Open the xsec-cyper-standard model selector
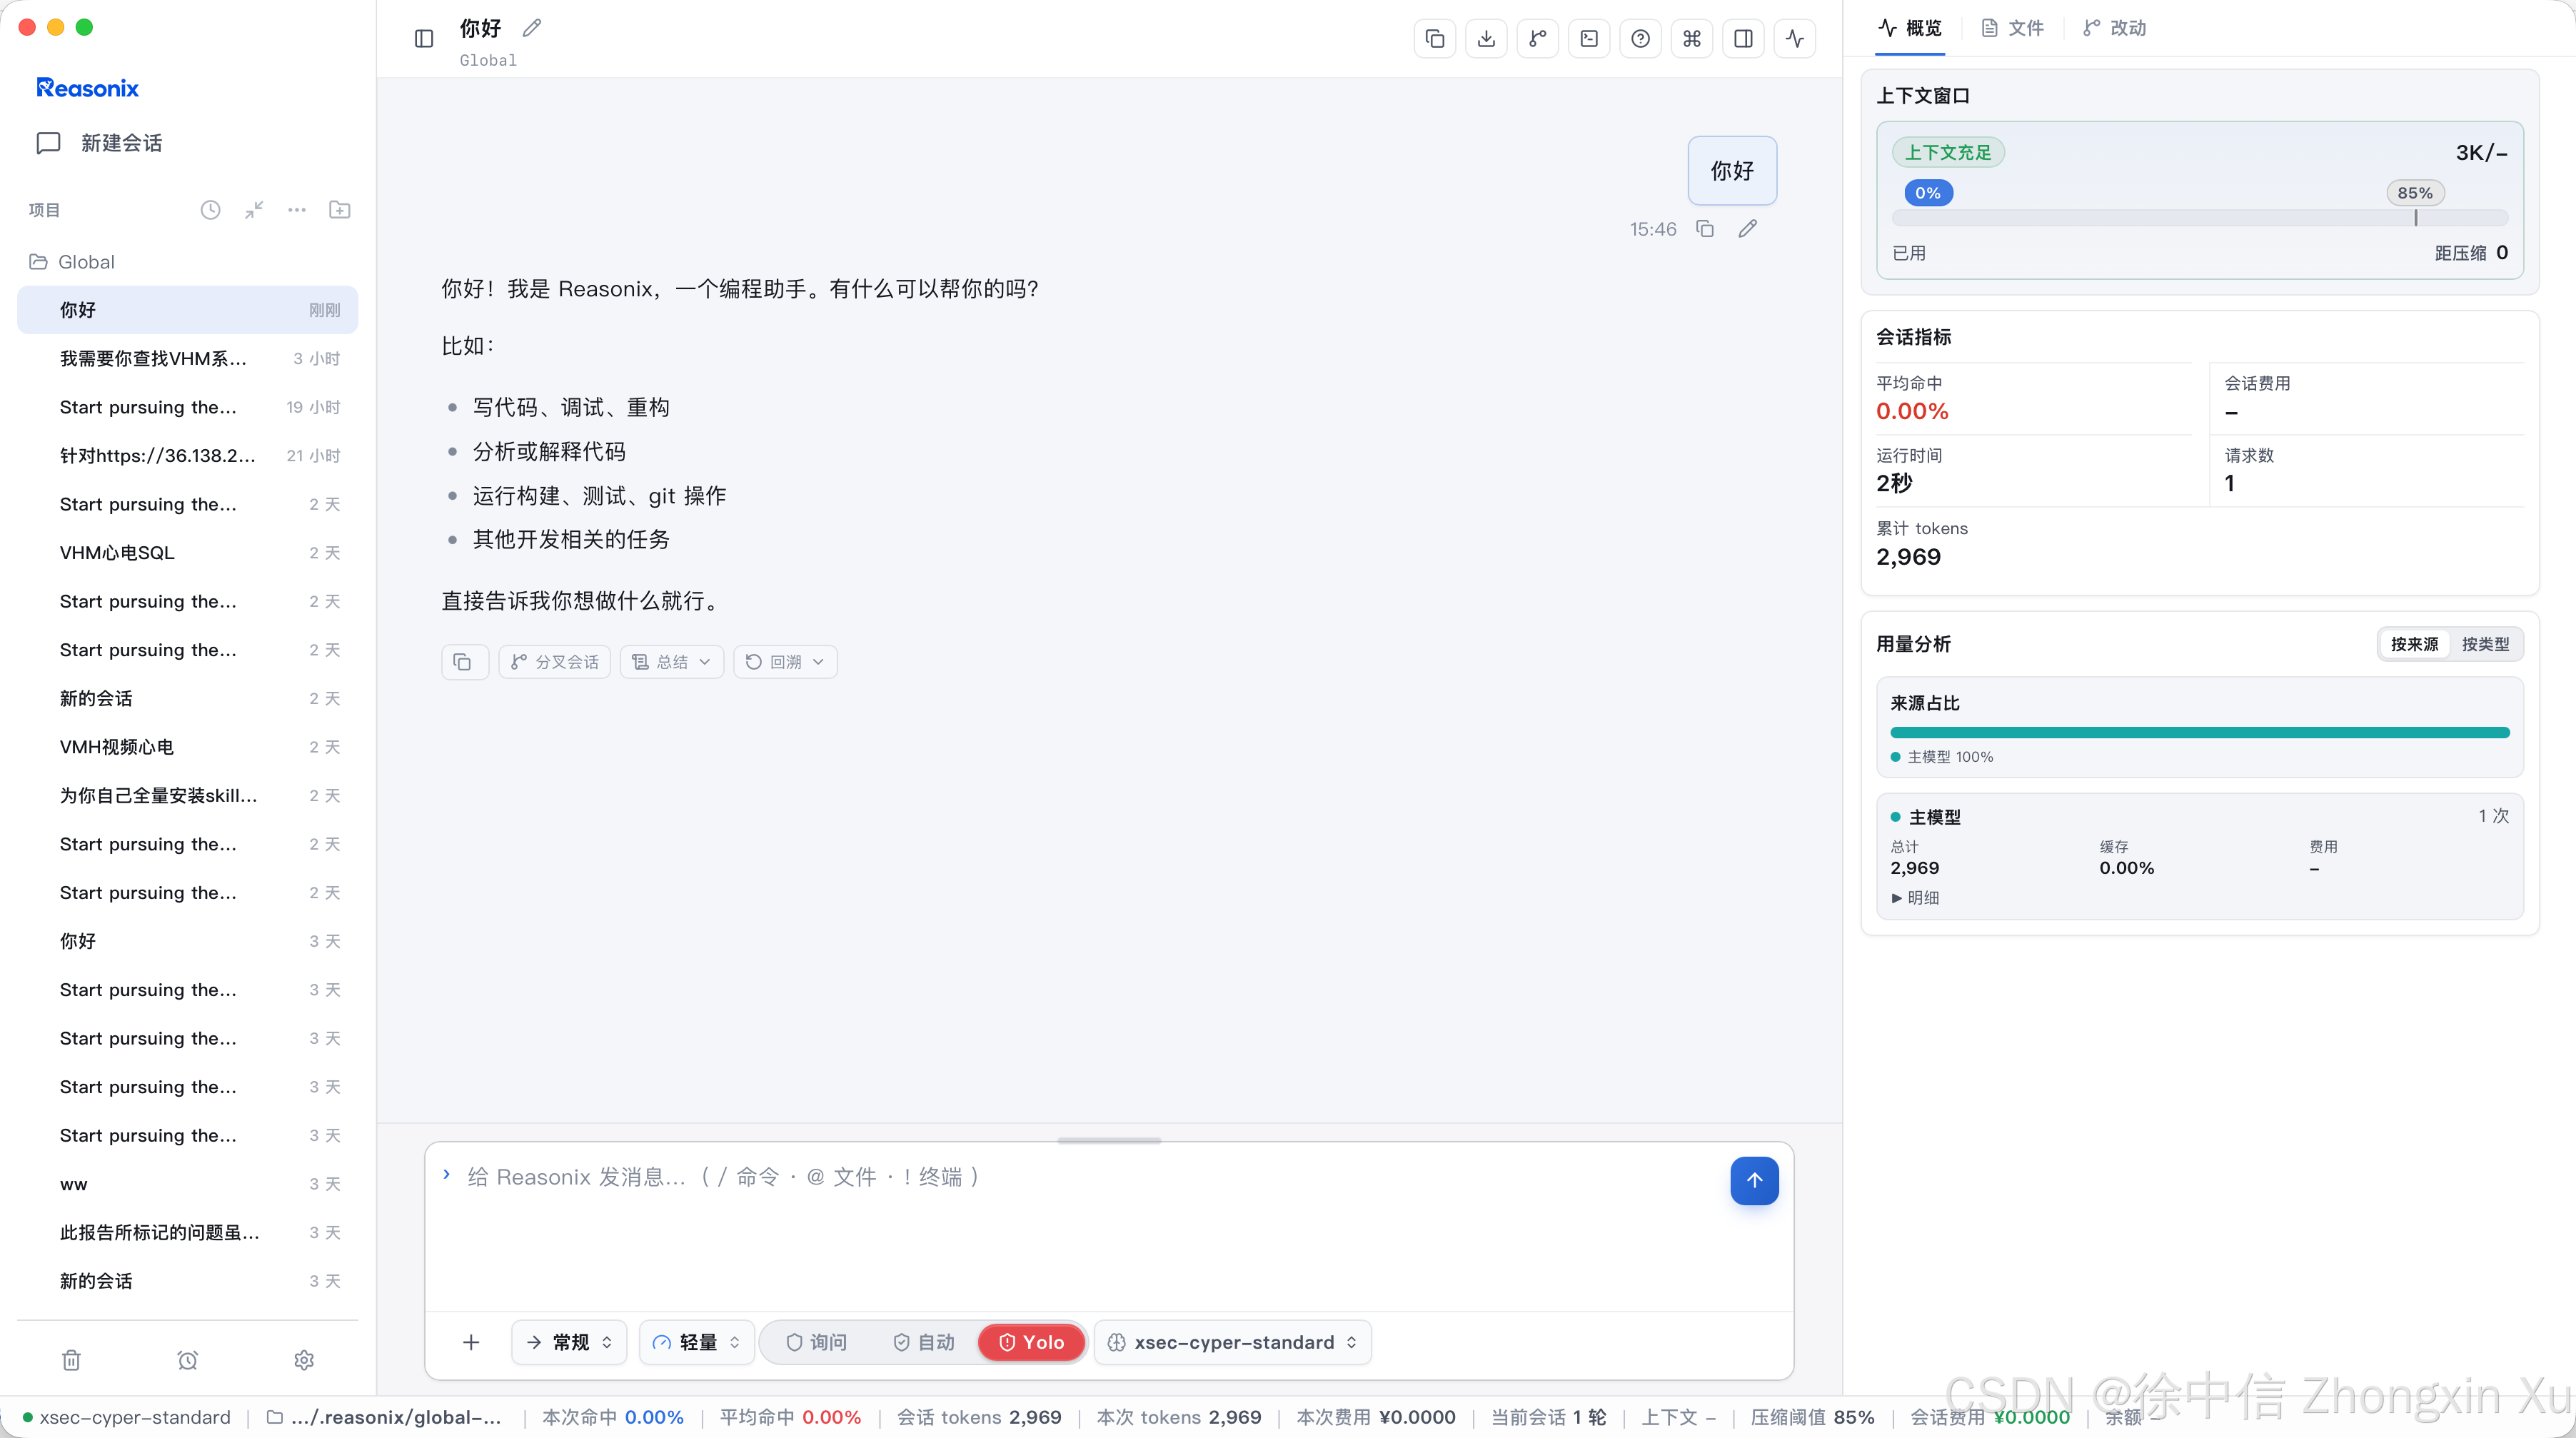This screenshot has height=1438, width=2576. click(x=1234, y=1342)
